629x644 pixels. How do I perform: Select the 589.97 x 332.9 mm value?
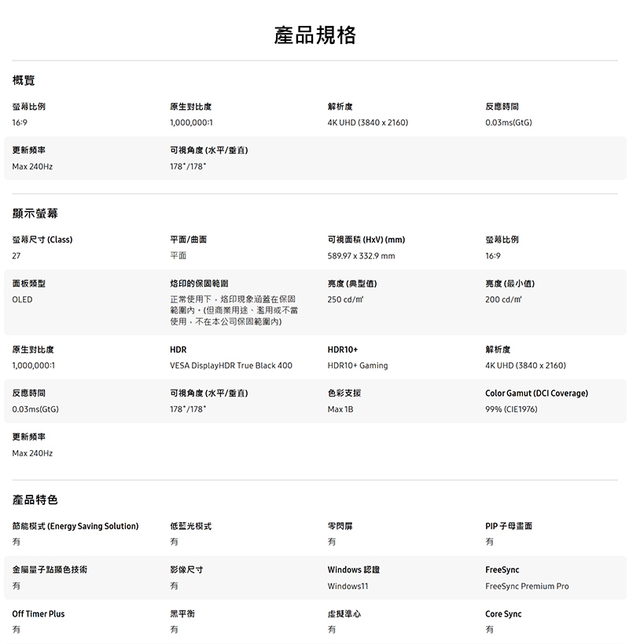coord(361,256)
